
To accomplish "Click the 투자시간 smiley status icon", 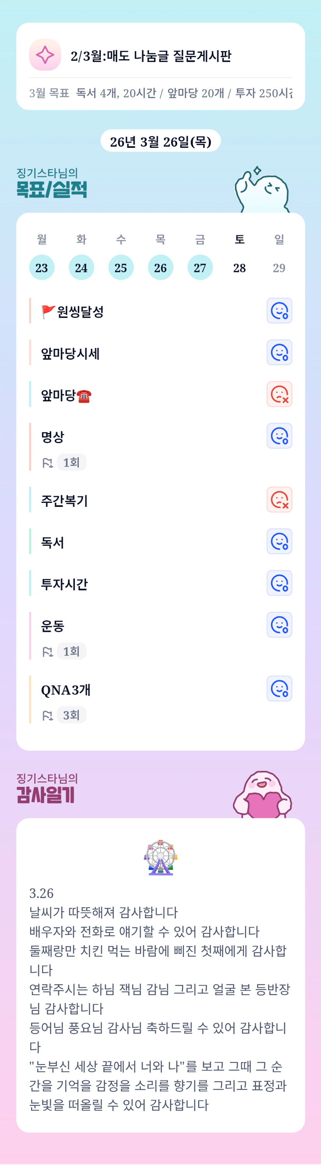I will (x=279, y=582).
